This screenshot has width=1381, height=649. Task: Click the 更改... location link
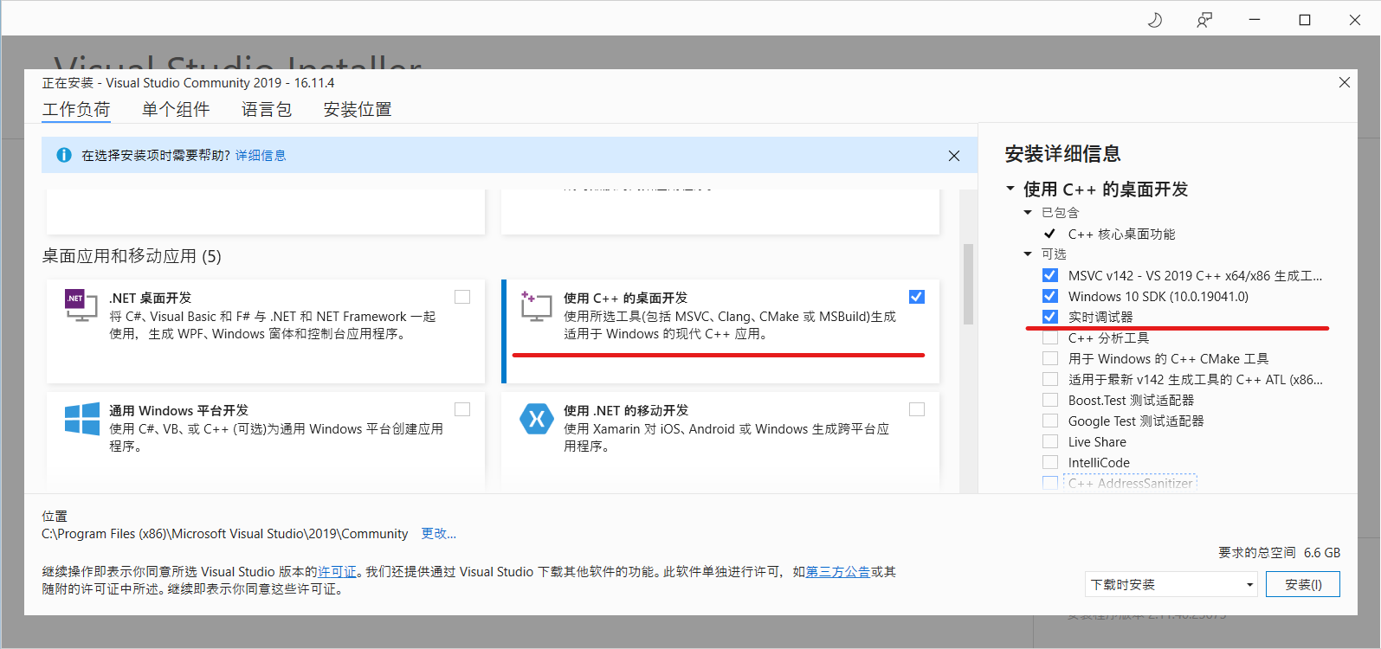438,534
